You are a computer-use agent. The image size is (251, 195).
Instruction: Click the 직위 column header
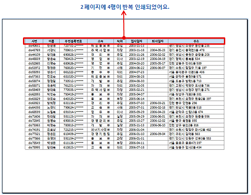pos(120,41)
